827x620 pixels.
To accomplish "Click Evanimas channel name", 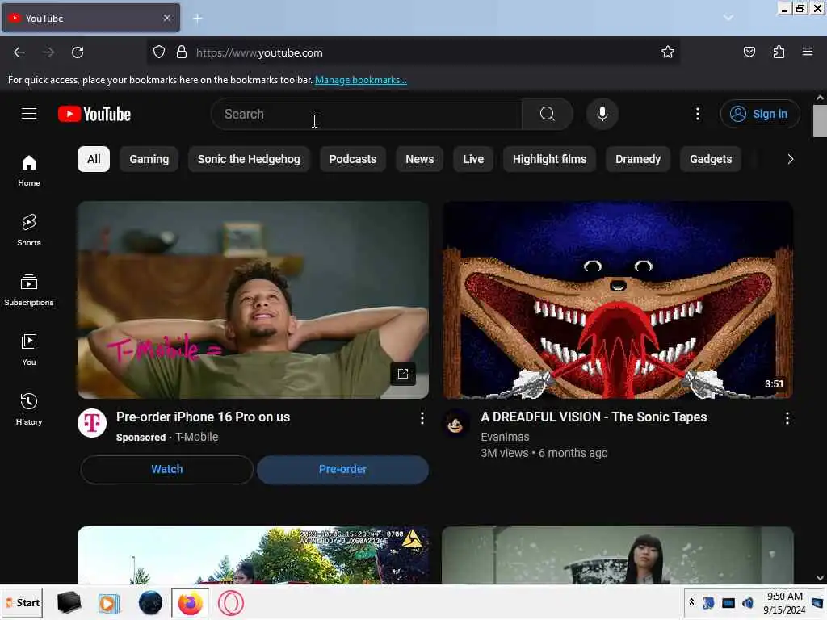I will pos(505,437).
